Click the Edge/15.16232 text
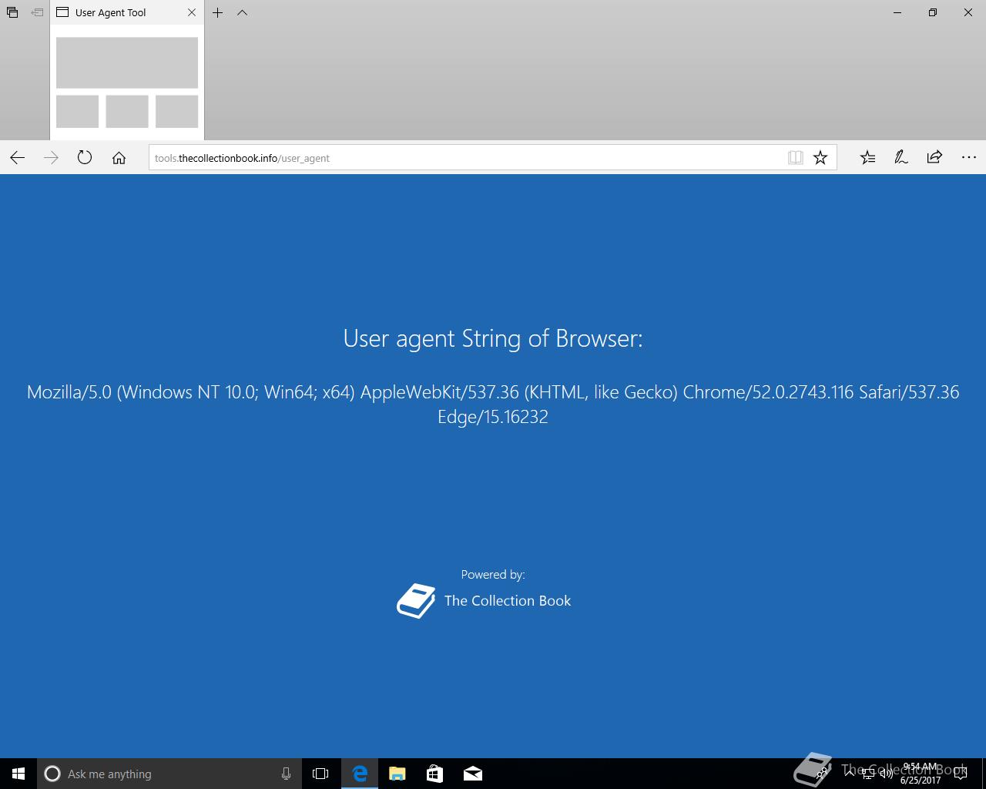 (493, 417)
